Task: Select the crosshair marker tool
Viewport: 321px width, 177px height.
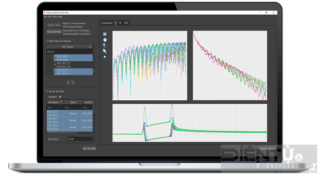Action: tap(105, 57)
